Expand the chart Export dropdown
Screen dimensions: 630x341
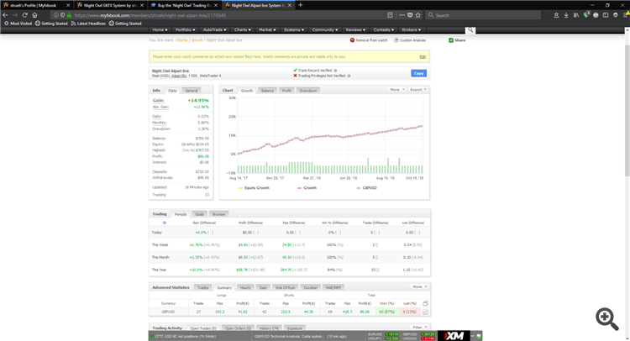click(417, 90)
